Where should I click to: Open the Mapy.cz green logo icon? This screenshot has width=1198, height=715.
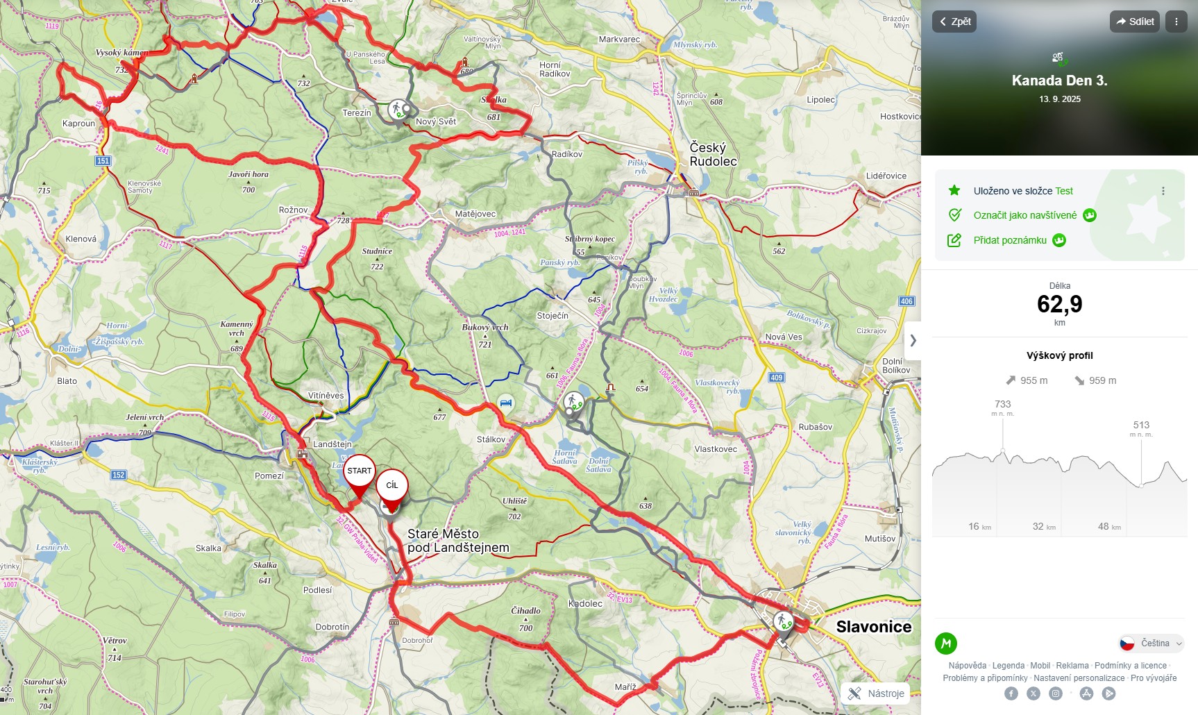[945, 643]
